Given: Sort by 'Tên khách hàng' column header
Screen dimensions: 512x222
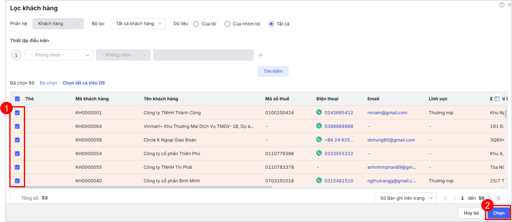Looking at the screenshot, I should tap(161, 99).
